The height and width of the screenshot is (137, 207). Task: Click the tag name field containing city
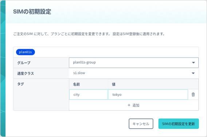pyautogui.click(x=89, y=94)
